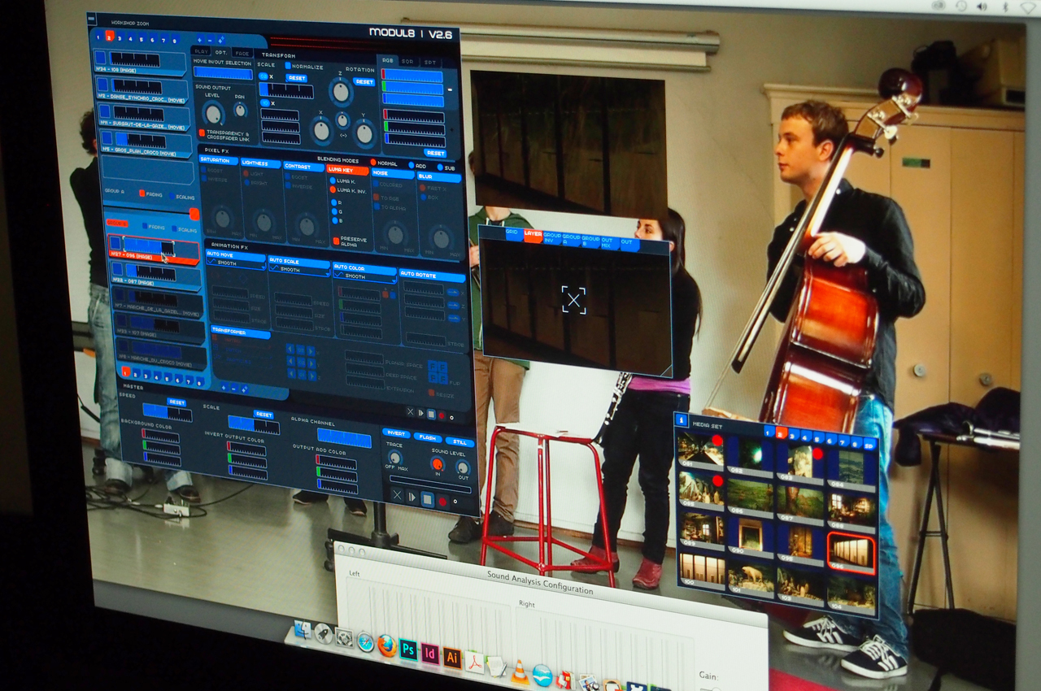The width and height of the screenshot is (1041, 691).
Task: Click the Sound Level OUT knob
Action: 462,468
